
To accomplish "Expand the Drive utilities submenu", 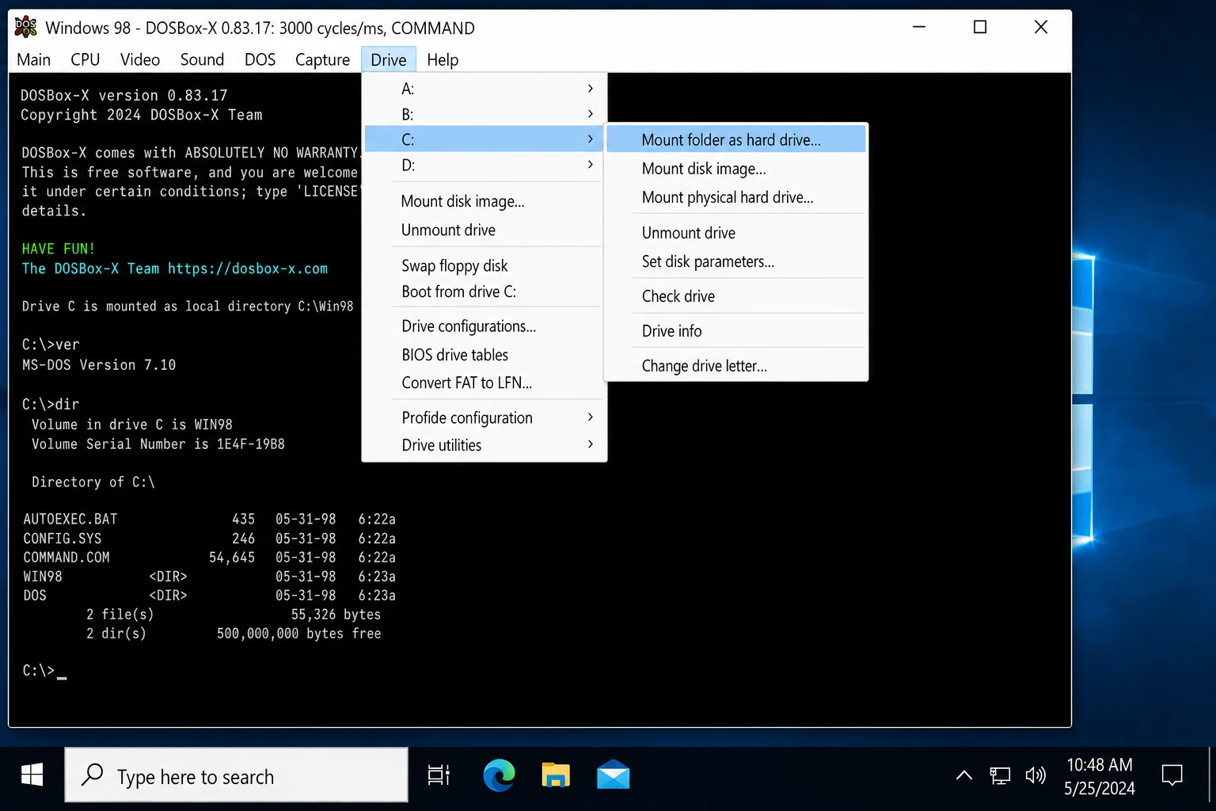I will [484, 445].
